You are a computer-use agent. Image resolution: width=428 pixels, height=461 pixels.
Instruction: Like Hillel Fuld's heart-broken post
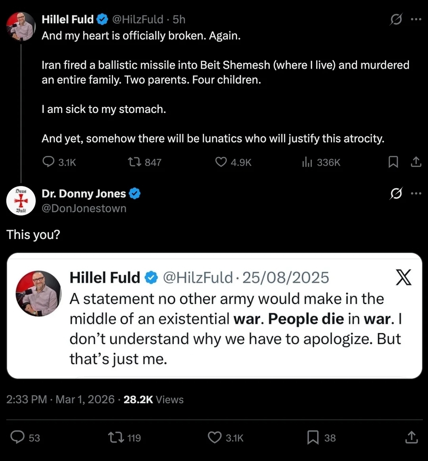[x=221, y=162]
